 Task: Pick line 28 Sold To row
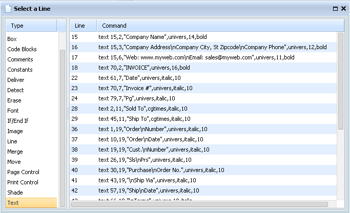pyautogui.click(x=142, y=109)
